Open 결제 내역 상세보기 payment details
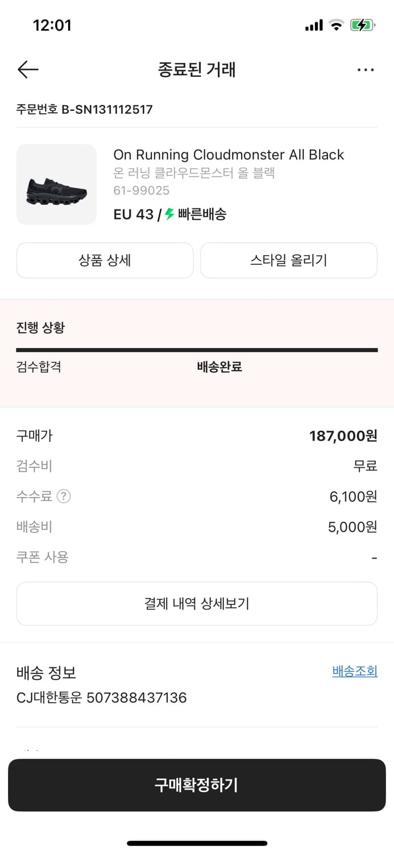Image resolution: width=394 pixels, height=854 pixels. (x=197, y=605)
